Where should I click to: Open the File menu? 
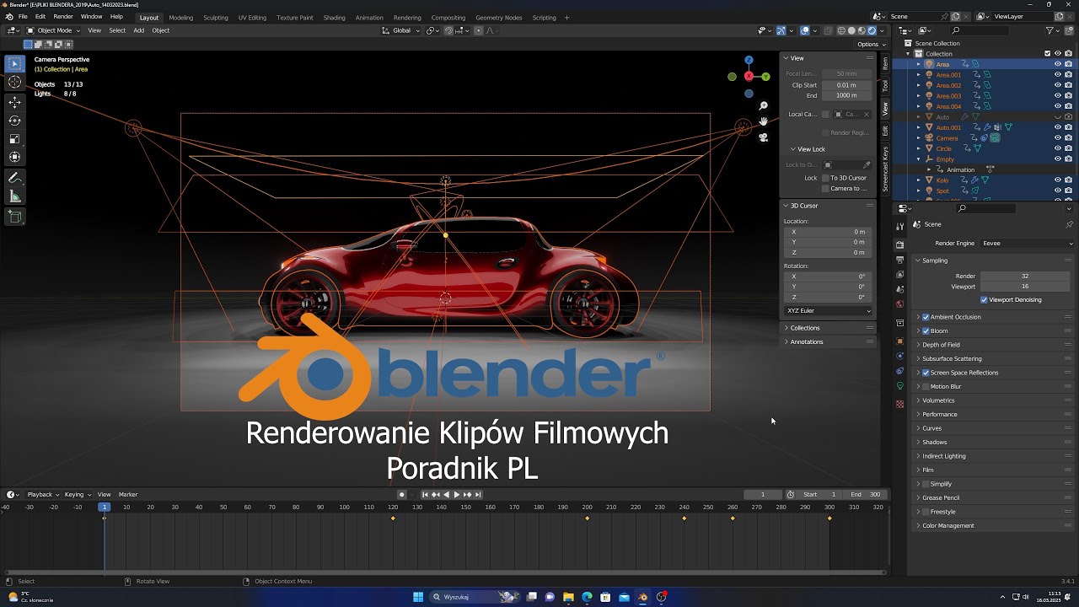(x=23, y=17)
